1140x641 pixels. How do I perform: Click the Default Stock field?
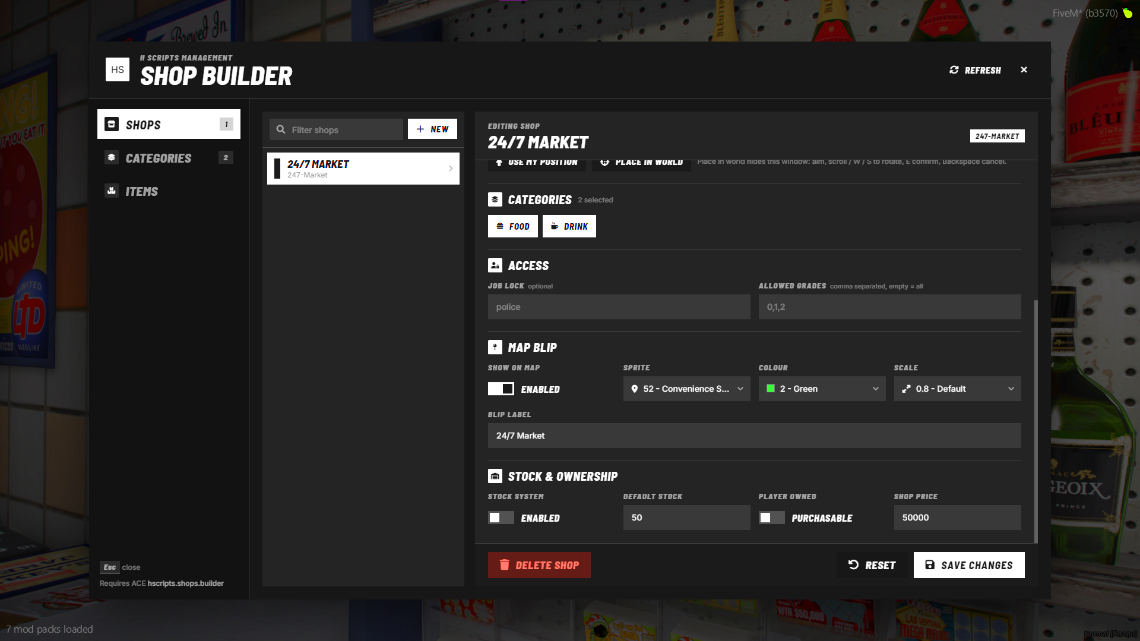[687, 518]
